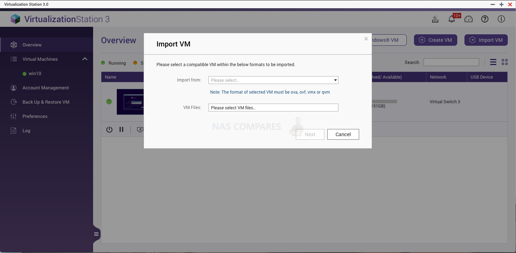
Task: Click the Cancel button in Import VM
Action: click(343, 134)
